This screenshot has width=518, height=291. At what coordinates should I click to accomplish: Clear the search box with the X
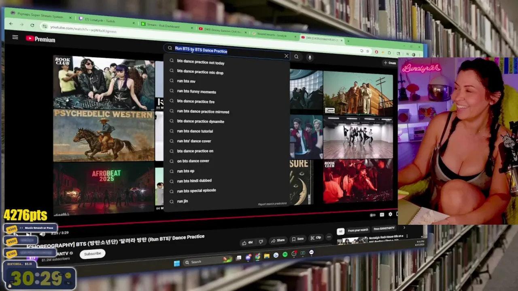[287, 56]
